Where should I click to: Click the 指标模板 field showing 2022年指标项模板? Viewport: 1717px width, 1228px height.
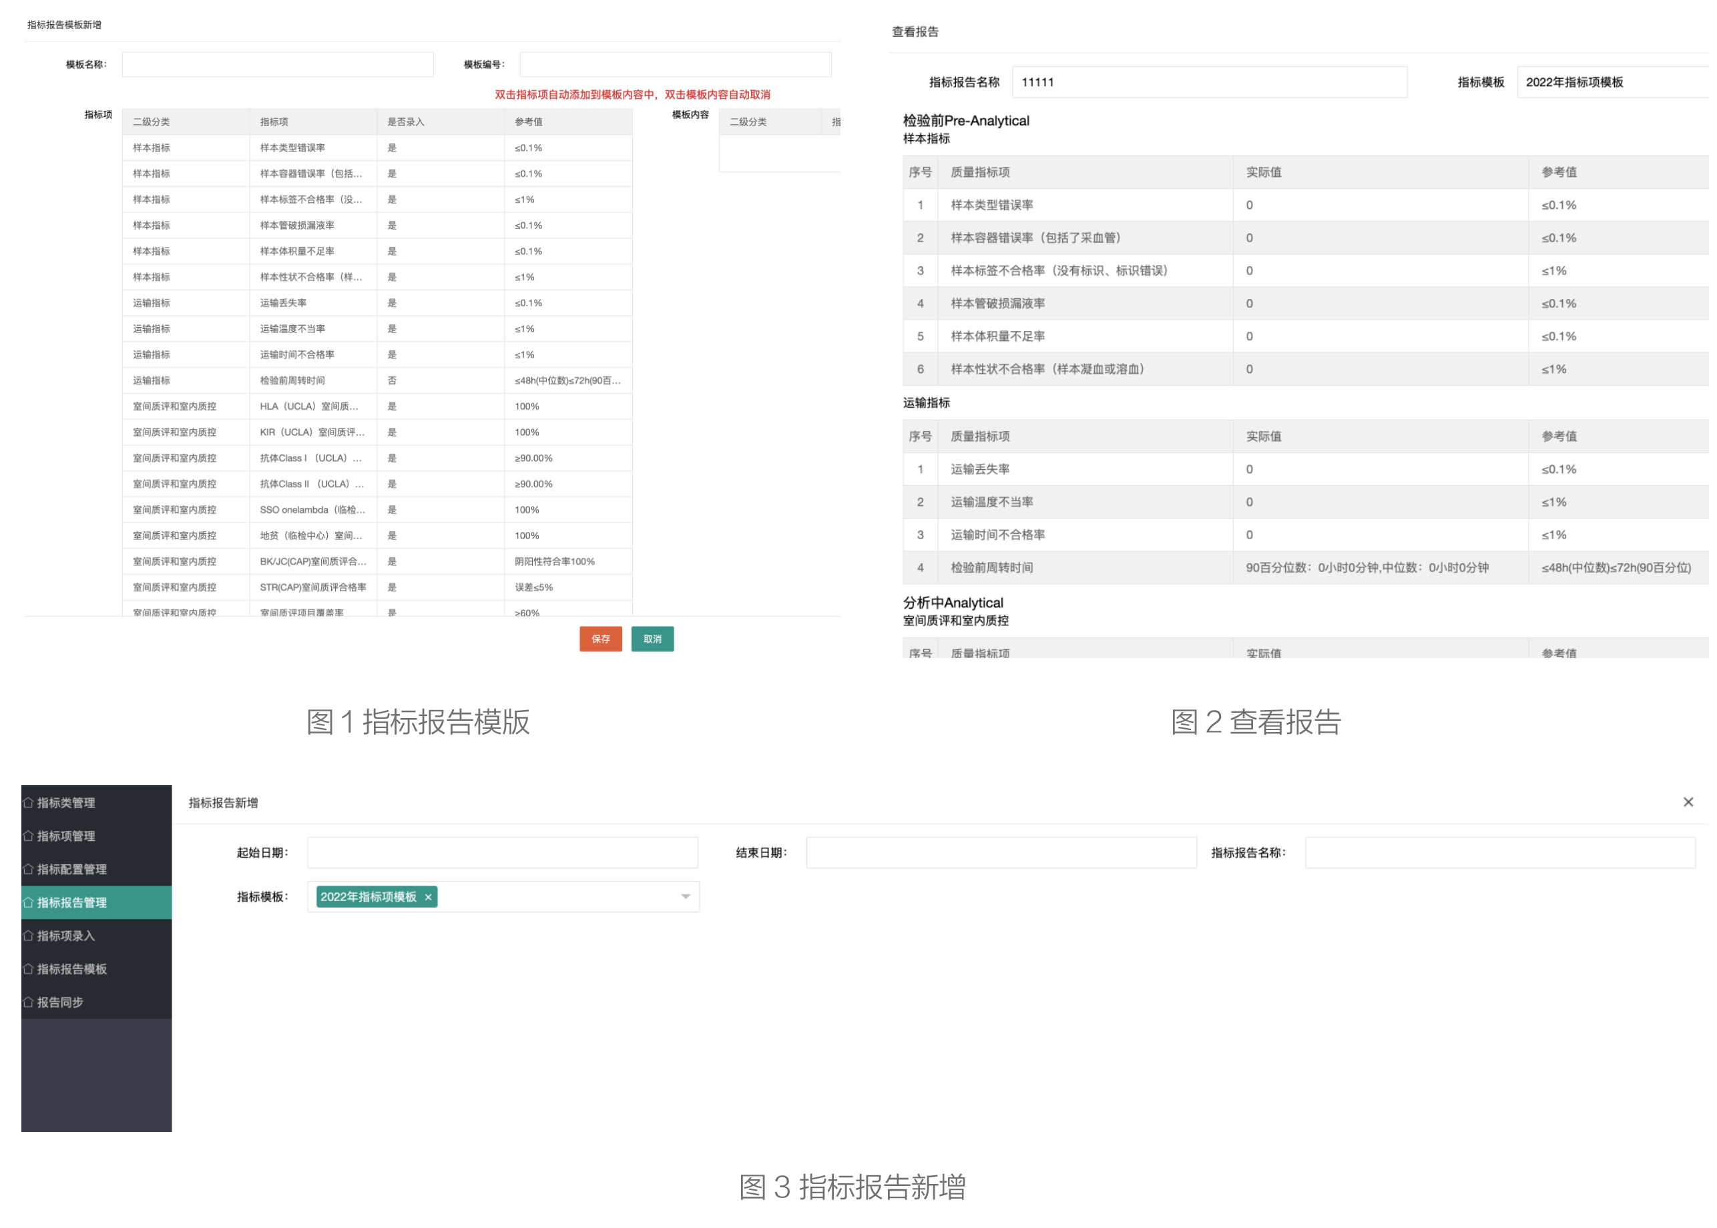click(1613, 81)
